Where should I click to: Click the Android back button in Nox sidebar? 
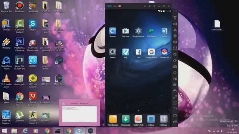tap(175, 108)
